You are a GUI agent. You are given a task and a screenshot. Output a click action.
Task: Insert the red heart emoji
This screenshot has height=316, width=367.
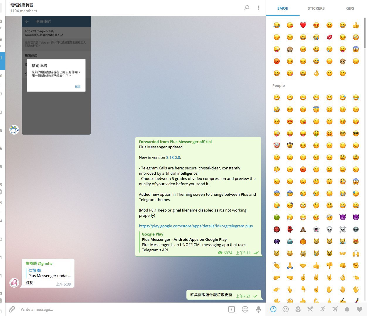click(303, 25)
